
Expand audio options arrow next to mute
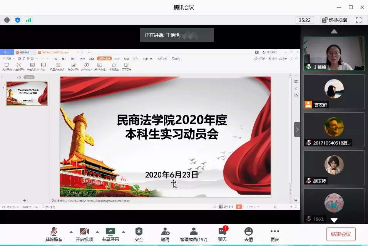pos(71,232)
